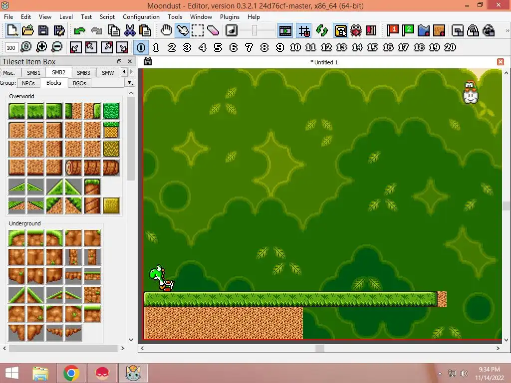Viewport: 511px width, 383px height.
Task: Switch to section 5
Action: pyautogui.click(x=218, y=47)
